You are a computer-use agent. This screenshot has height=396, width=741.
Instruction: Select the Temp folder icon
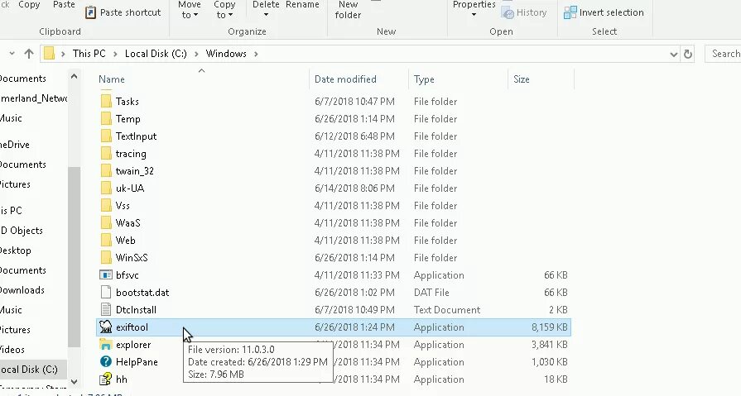[106, 119]
